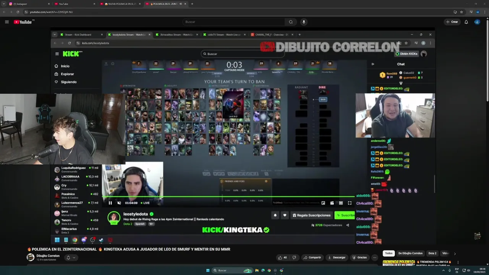Viewport: 489px width, 275px height.
Task: View site information icon in address bar
Action: (26, 12)
